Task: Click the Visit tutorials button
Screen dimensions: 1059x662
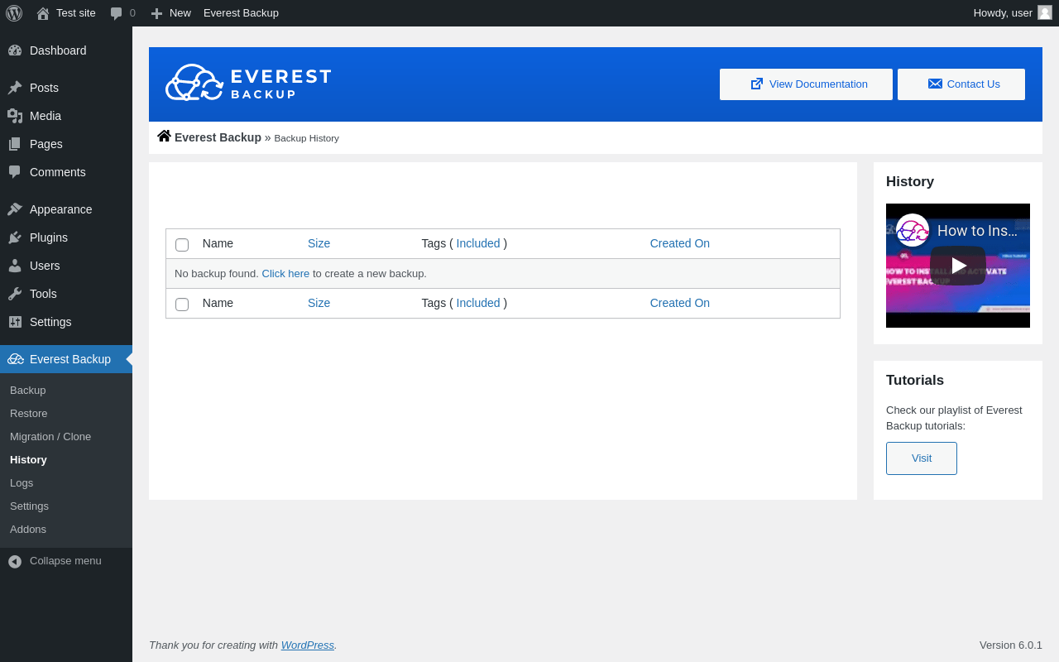Action: coord(922,458)
